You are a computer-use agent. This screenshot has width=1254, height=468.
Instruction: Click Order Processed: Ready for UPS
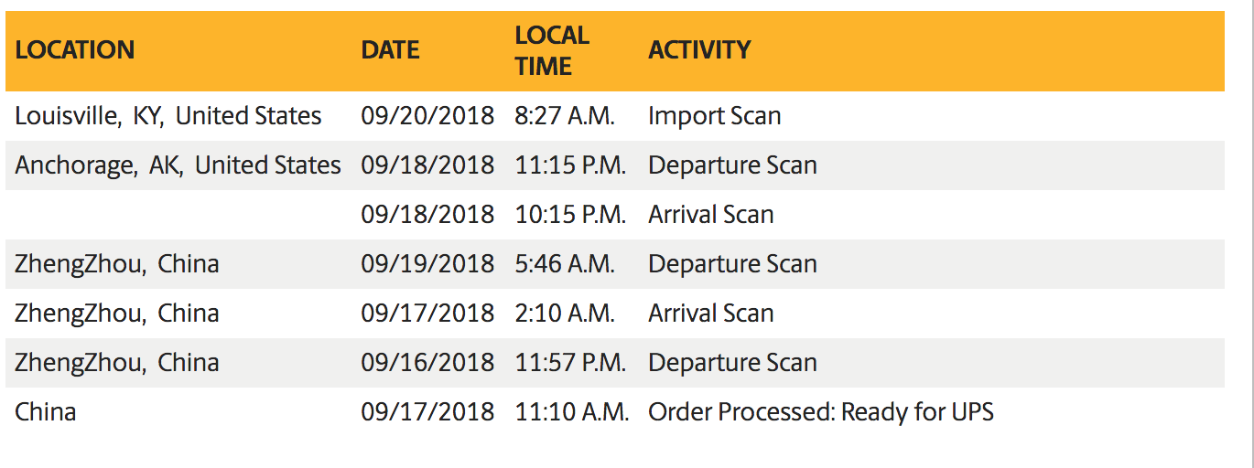pos(820,412)
